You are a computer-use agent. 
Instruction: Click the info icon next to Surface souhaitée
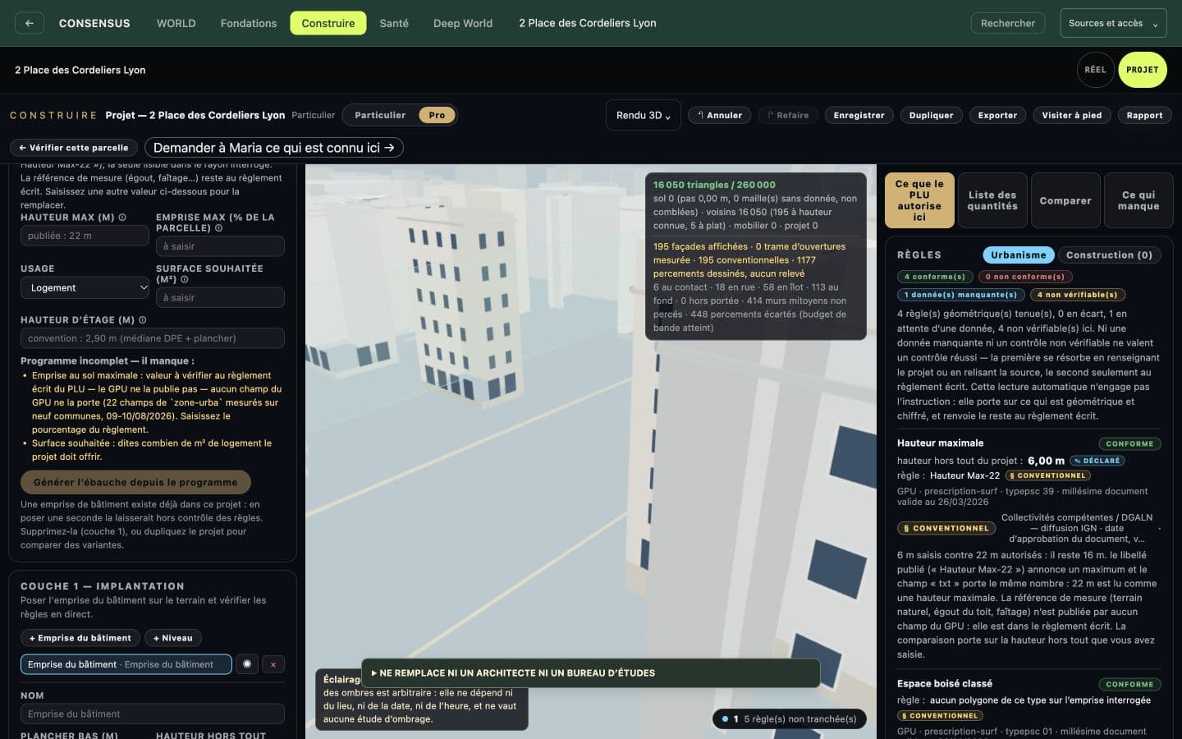click(x=184, y=279)
